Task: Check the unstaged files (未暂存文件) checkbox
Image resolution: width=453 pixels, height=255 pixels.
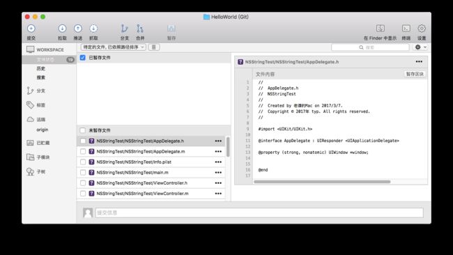Action: pyautogui.click(x=83, y=130)
